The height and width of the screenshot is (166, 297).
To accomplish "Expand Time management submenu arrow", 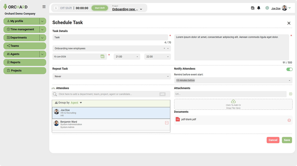I will tap(42, 29).
